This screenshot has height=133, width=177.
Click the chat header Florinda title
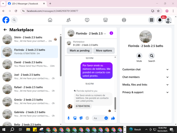coord(91,34)
